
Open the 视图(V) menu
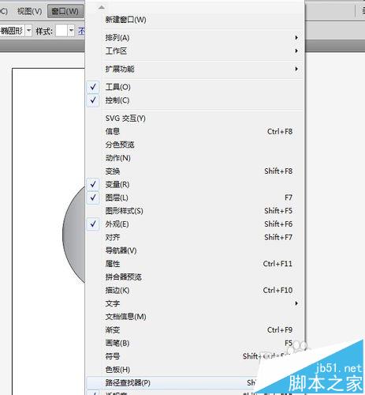[29, 11]
